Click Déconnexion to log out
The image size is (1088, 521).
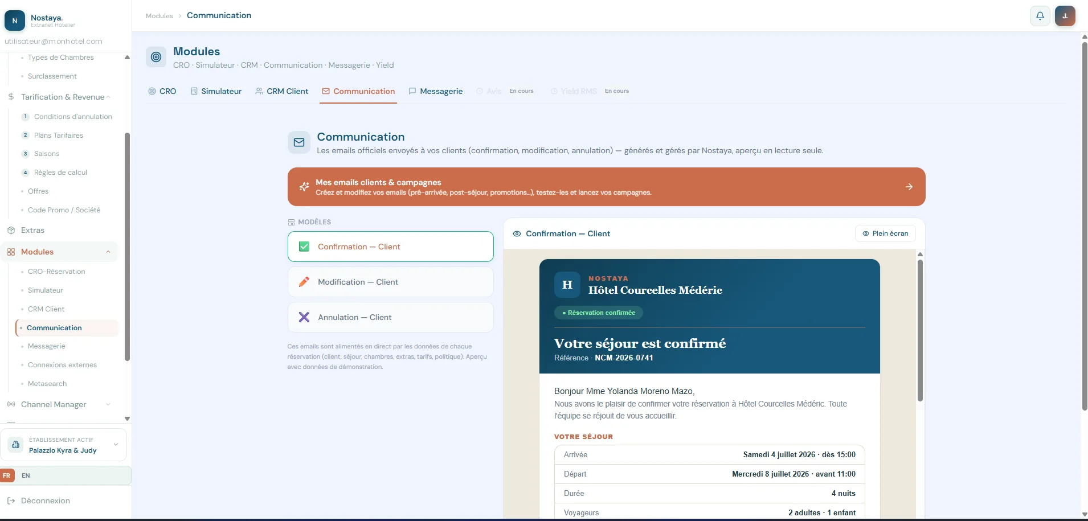click(46, 501)
